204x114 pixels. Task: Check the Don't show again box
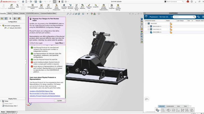tap(31, 43)
